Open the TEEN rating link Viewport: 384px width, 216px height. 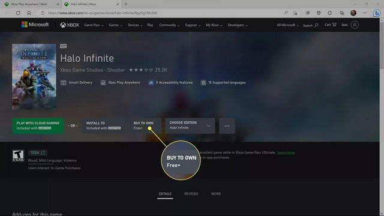coord(37,153)
